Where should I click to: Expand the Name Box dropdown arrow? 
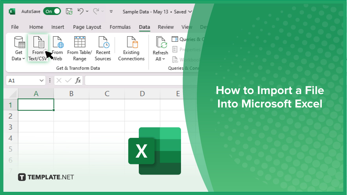pyautogui.click(x=41, y=80)
